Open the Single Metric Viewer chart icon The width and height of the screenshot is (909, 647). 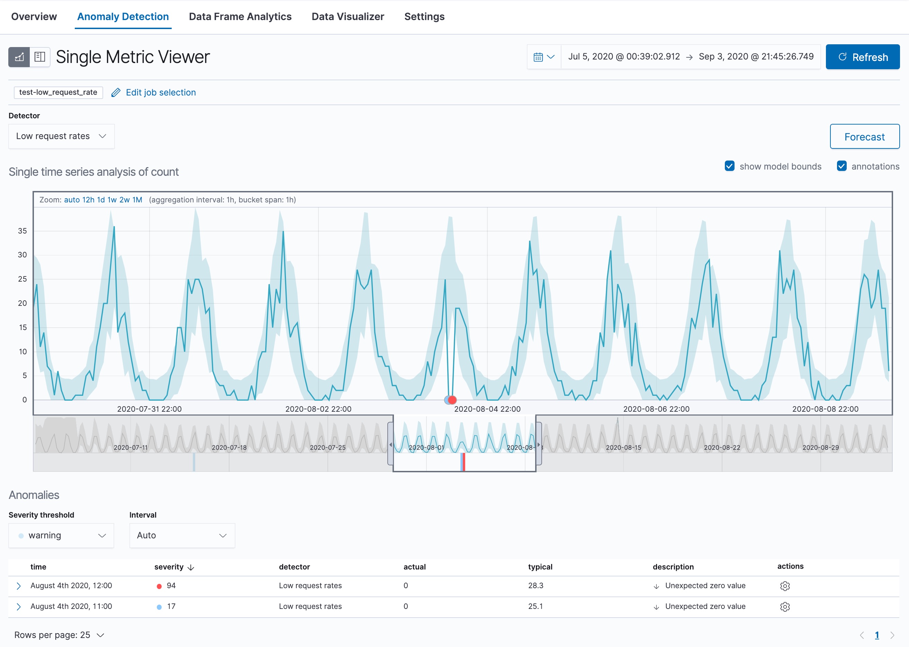click(19, 57)
